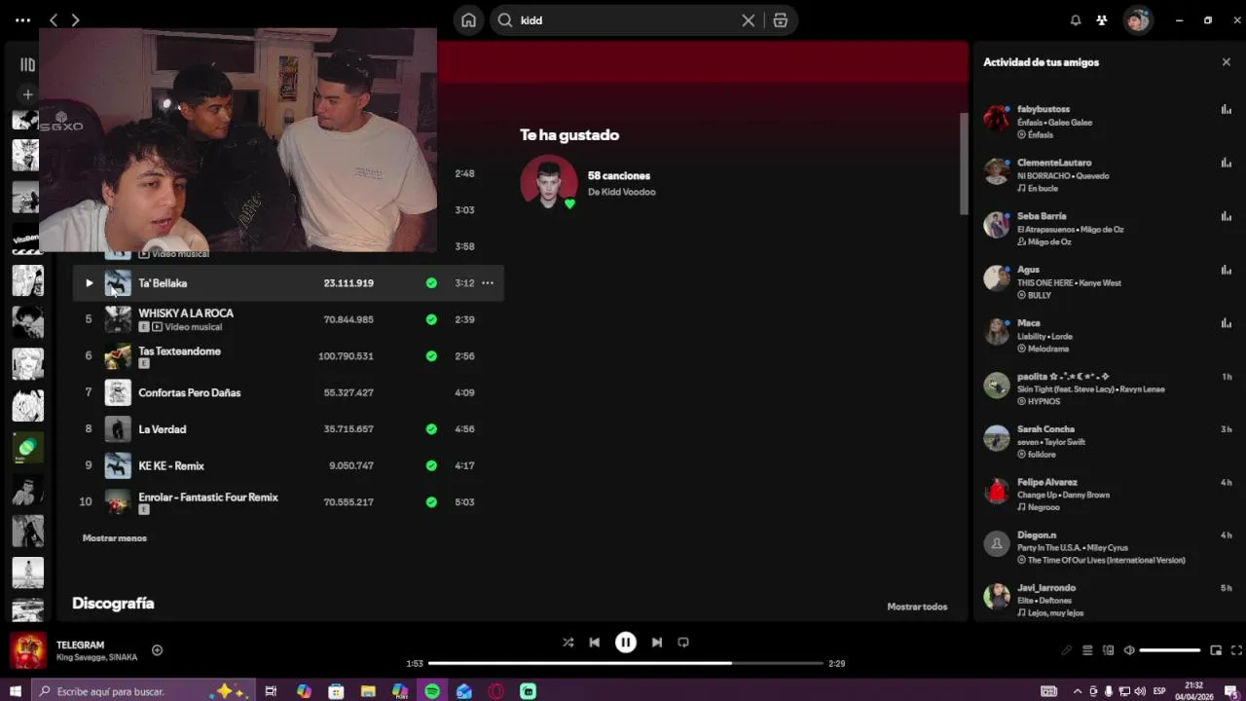Click the 'kidd' search field

[623, 20]
